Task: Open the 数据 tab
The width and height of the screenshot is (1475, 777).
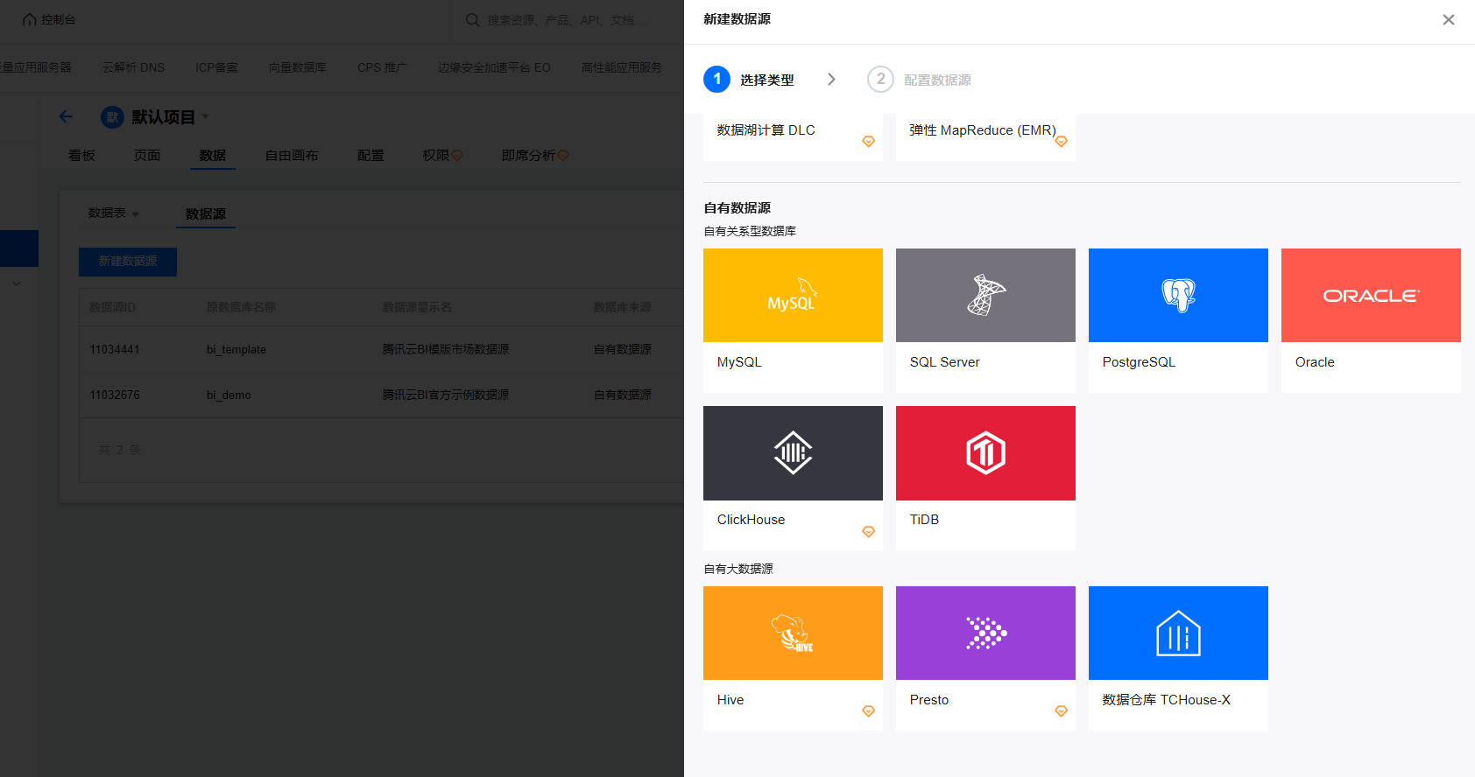Action: [213, 155]
